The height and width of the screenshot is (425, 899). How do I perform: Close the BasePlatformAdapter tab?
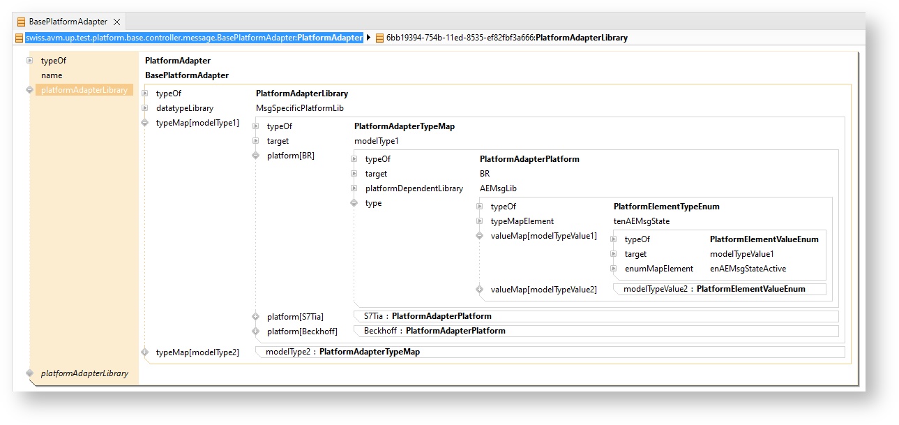[x=116, y=22]
